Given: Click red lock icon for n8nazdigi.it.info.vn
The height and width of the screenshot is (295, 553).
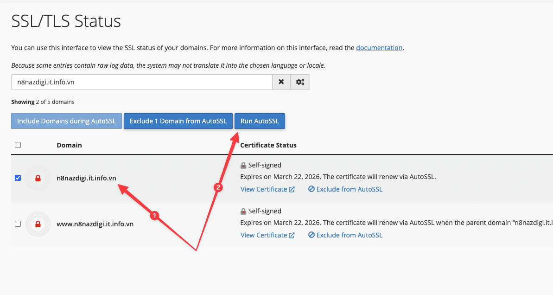Looking at the screenshot, I should pyautogui.click(x=38, y=178).
